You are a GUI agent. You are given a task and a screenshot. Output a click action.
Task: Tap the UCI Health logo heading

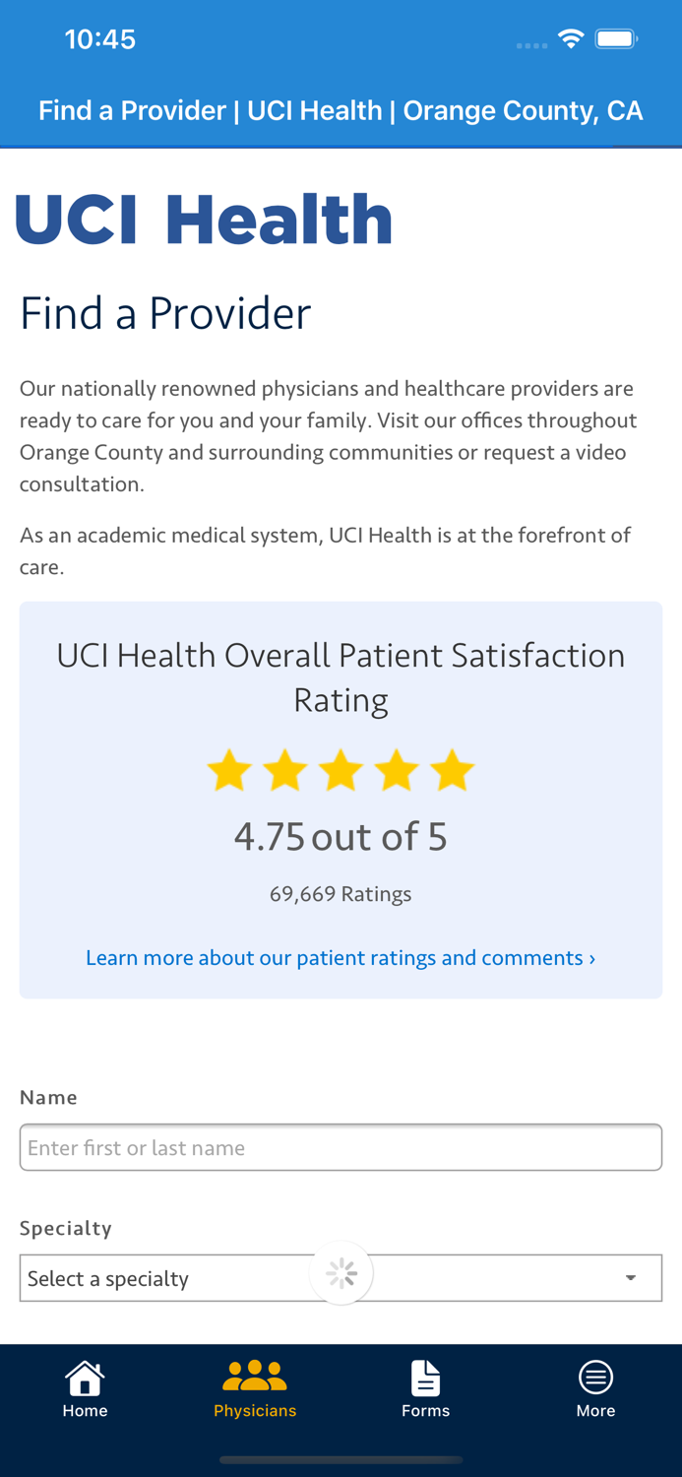(x=203, y=217)
